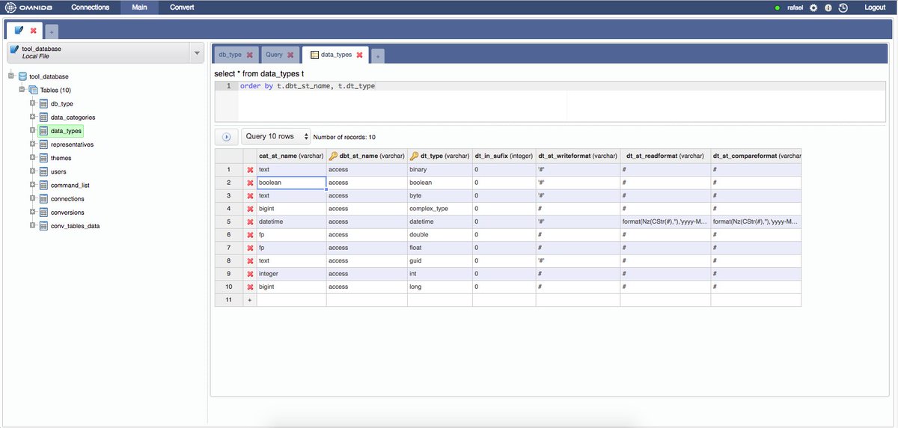
Task: Delete row 10 with long type
Action: 250,287
